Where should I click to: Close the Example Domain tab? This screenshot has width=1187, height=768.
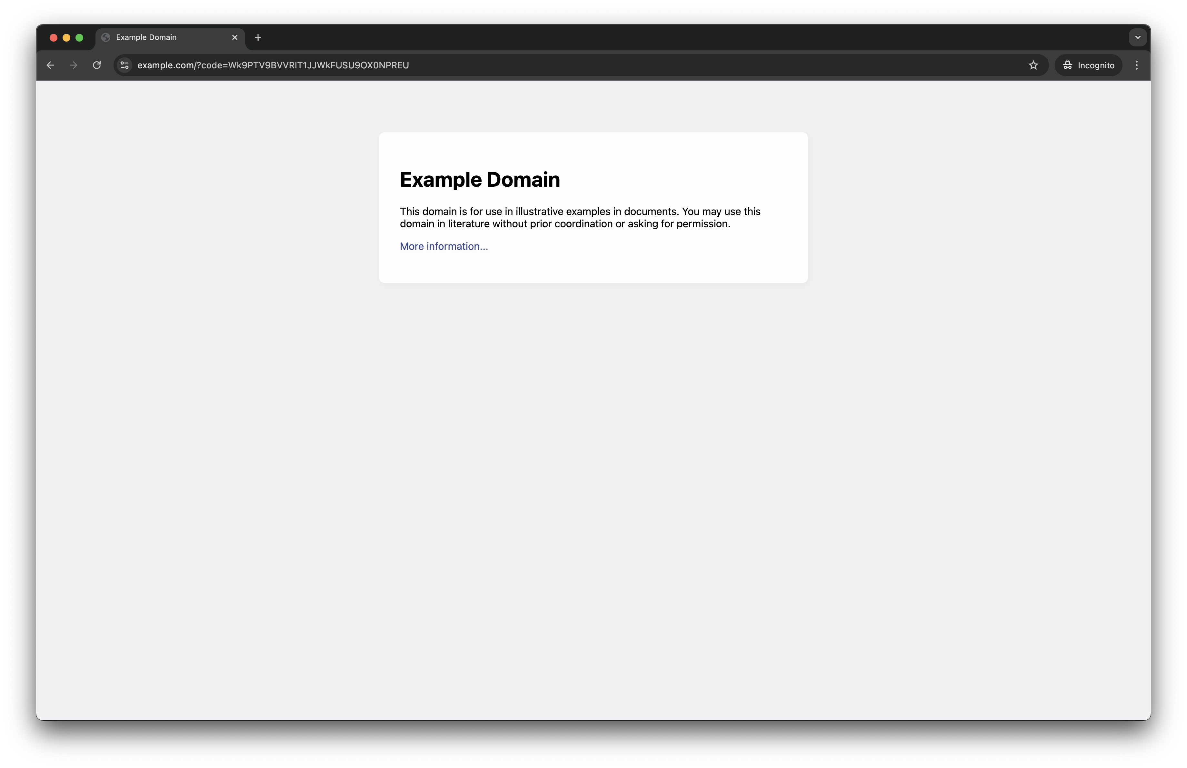click(235, 37)
